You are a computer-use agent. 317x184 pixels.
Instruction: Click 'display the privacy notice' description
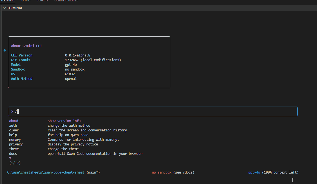click(73, 144)
